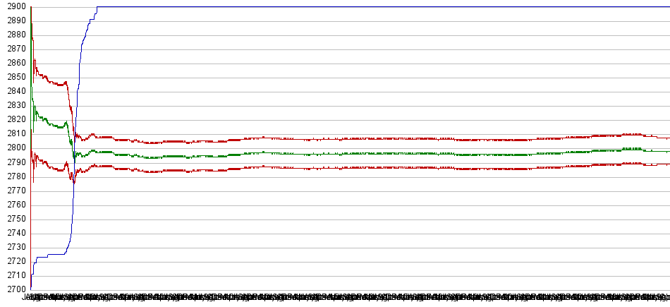Click the upper red line's plateau near 2845

[58, 85]
